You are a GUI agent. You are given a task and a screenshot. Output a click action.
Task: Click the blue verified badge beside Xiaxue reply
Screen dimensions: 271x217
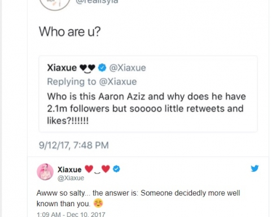[116, 169]
